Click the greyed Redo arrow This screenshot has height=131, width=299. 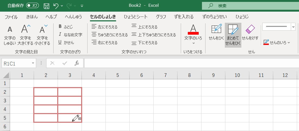click(69, 6)
